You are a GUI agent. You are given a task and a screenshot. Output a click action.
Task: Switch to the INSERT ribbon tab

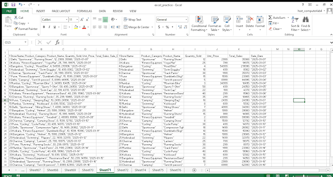point(40,11)
